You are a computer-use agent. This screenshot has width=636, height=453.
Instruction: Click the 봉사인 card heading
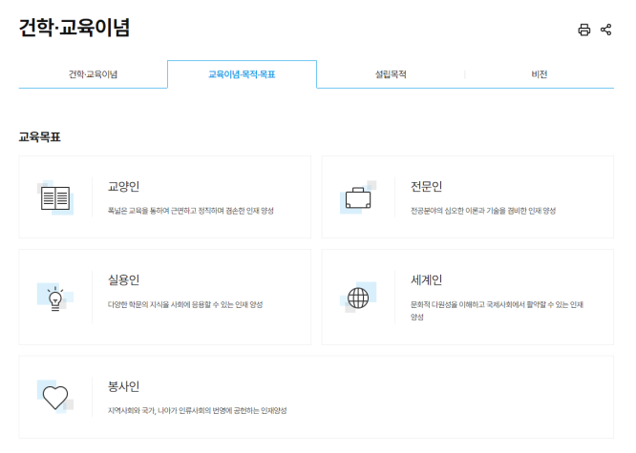[x=124, y=386]
